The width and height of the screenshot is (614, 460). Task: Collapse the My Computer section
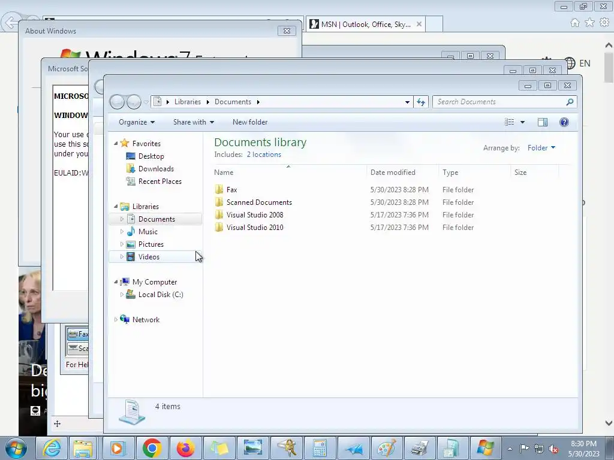pos(116,282)
